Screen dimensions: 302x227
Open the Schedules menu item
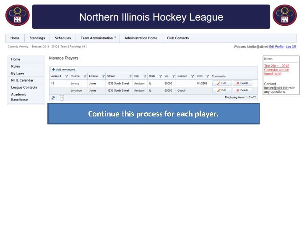coord(63,38)
